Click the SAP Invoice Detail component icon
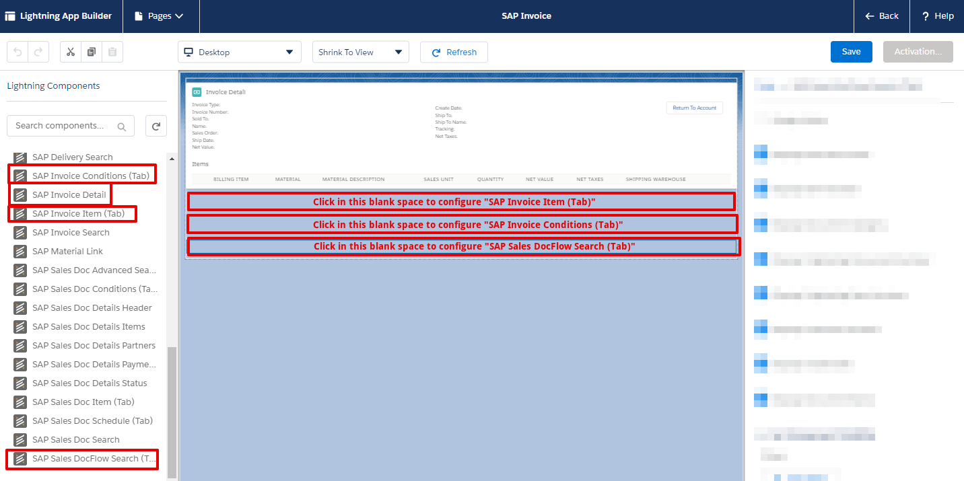This screenshot has height=481, width=964. (20, 195)
